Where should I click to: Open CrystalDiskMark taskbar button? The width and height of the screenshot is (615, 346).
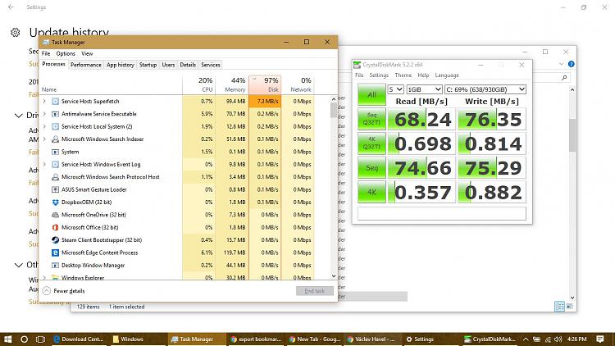[490, 339]
